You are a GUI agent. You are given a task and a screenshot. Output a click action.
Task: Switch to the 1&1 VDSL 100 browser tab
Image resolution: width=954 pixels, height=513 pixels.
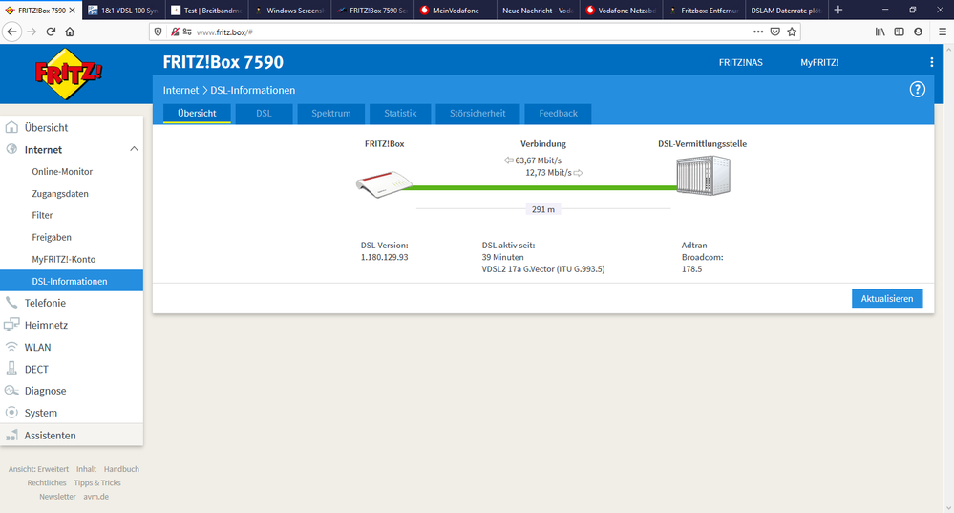123,11
